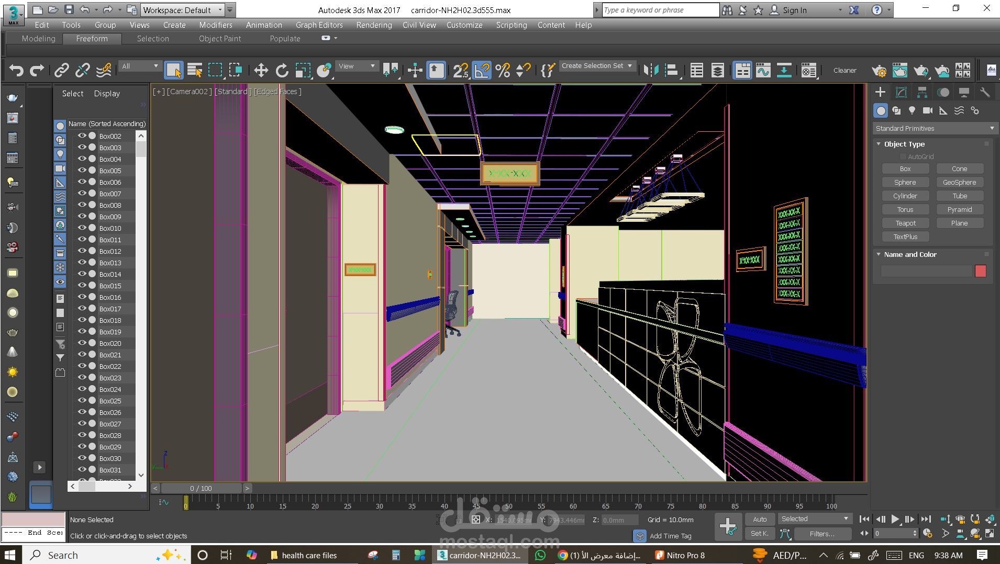Click the Select and Link chain icon

(62, 70)
